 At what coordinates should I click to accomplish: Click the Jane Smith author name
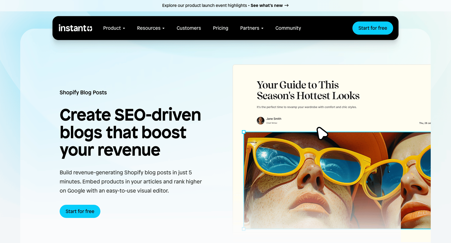[x=274, y=119]
